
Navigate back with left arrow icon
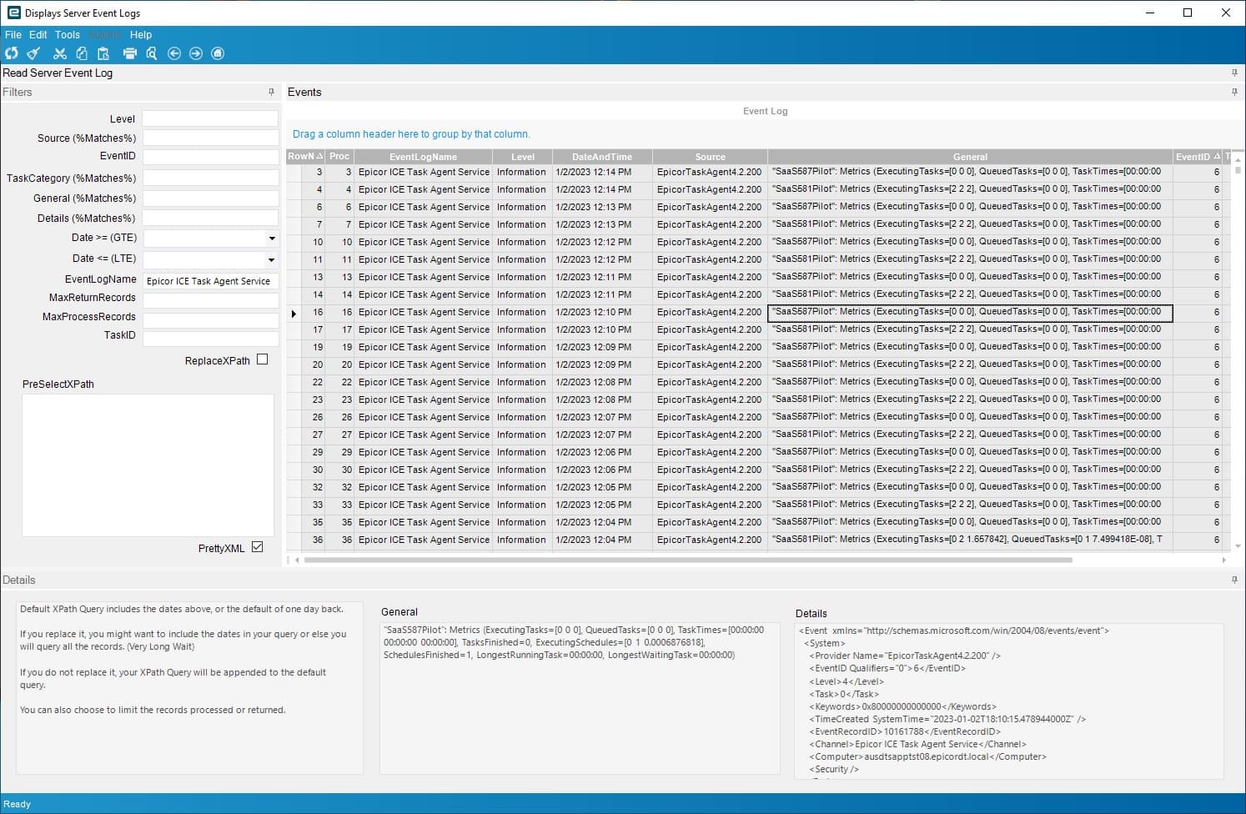(174, 53)
